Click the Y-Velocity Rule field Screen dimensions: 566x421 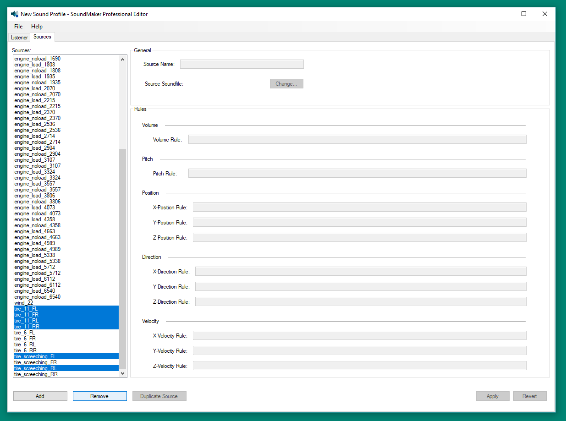(x=360, y=350)
